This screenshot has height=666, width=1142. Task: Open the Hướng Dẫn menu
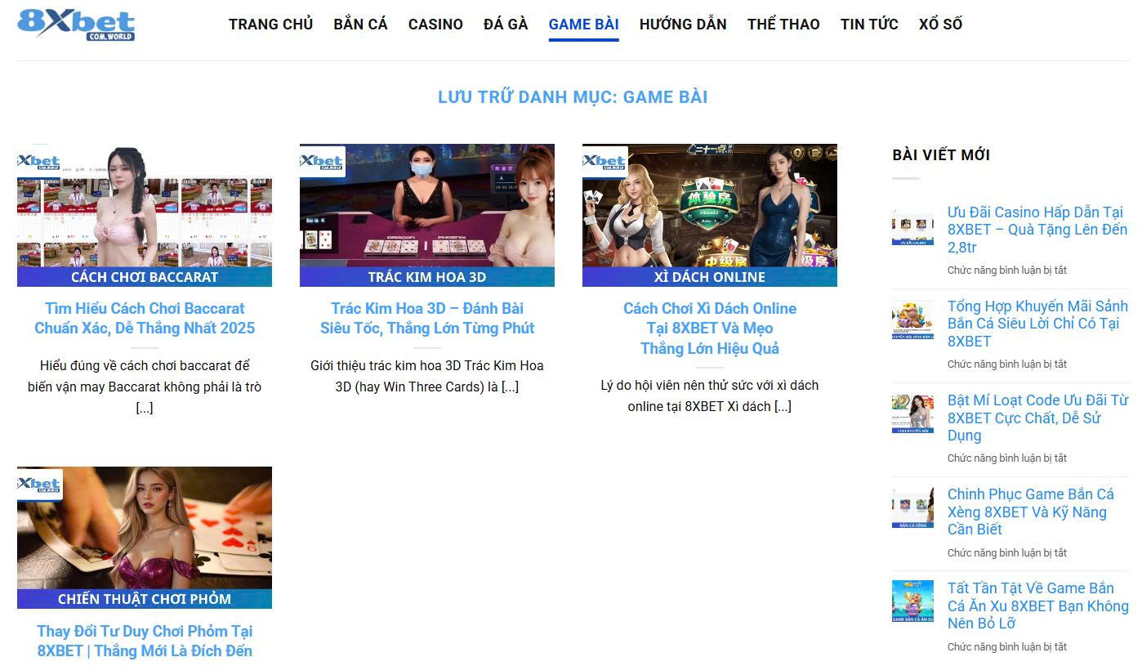pos(682,25)
